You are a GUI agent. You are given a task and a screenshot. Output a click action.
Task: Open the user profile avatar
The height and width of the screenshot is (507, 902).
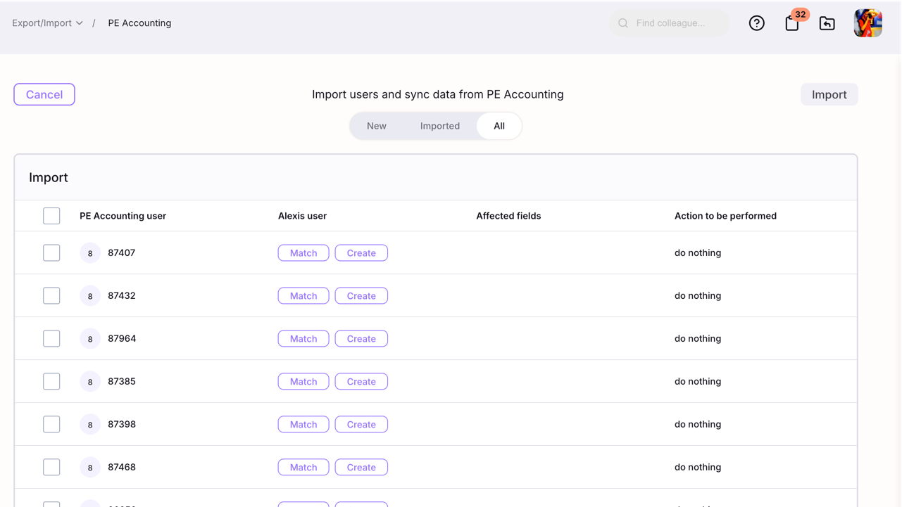click(x=867, y=23)
